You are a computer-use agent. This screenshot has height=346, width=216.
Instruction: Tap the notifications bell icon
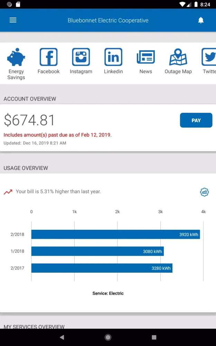[201, 20]
